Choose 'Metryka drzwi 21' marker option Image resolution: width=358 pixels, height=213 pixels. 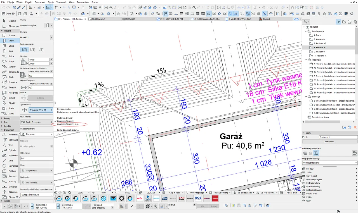pyautogui.click(x=65, y=118)
